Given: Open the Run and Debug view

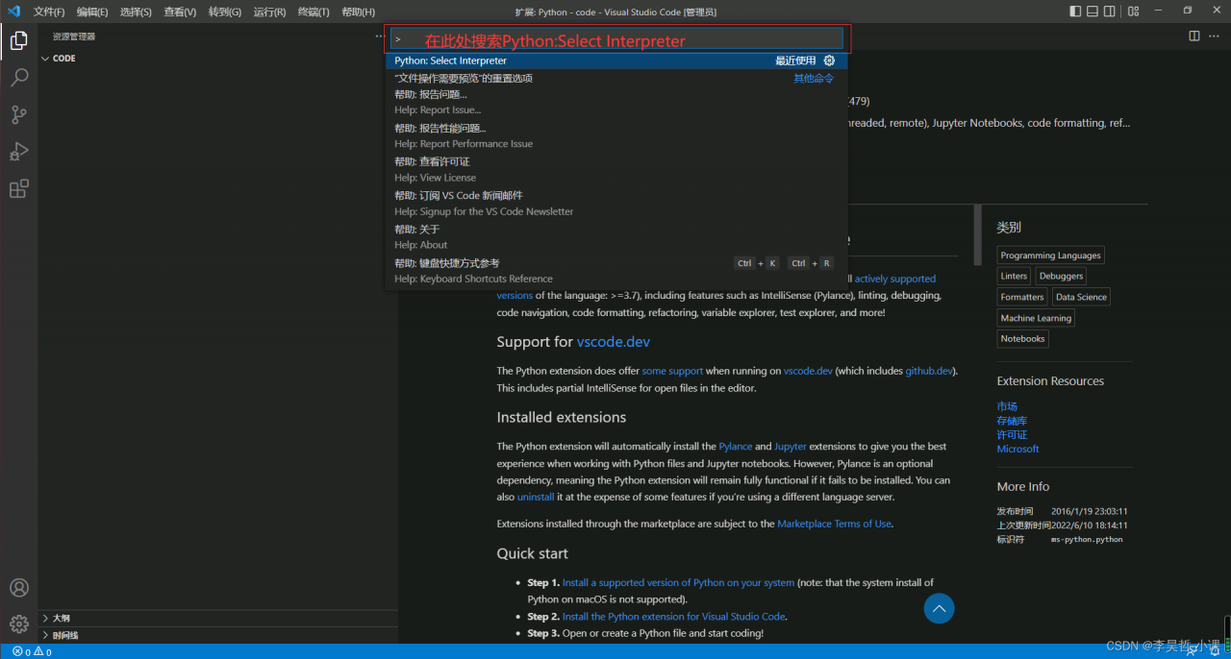Looking at the screenshot, I should (x=18, y=152).
